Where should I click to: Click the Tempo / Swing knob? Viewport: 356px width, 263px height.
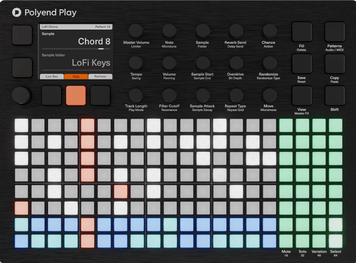(136, 63)
